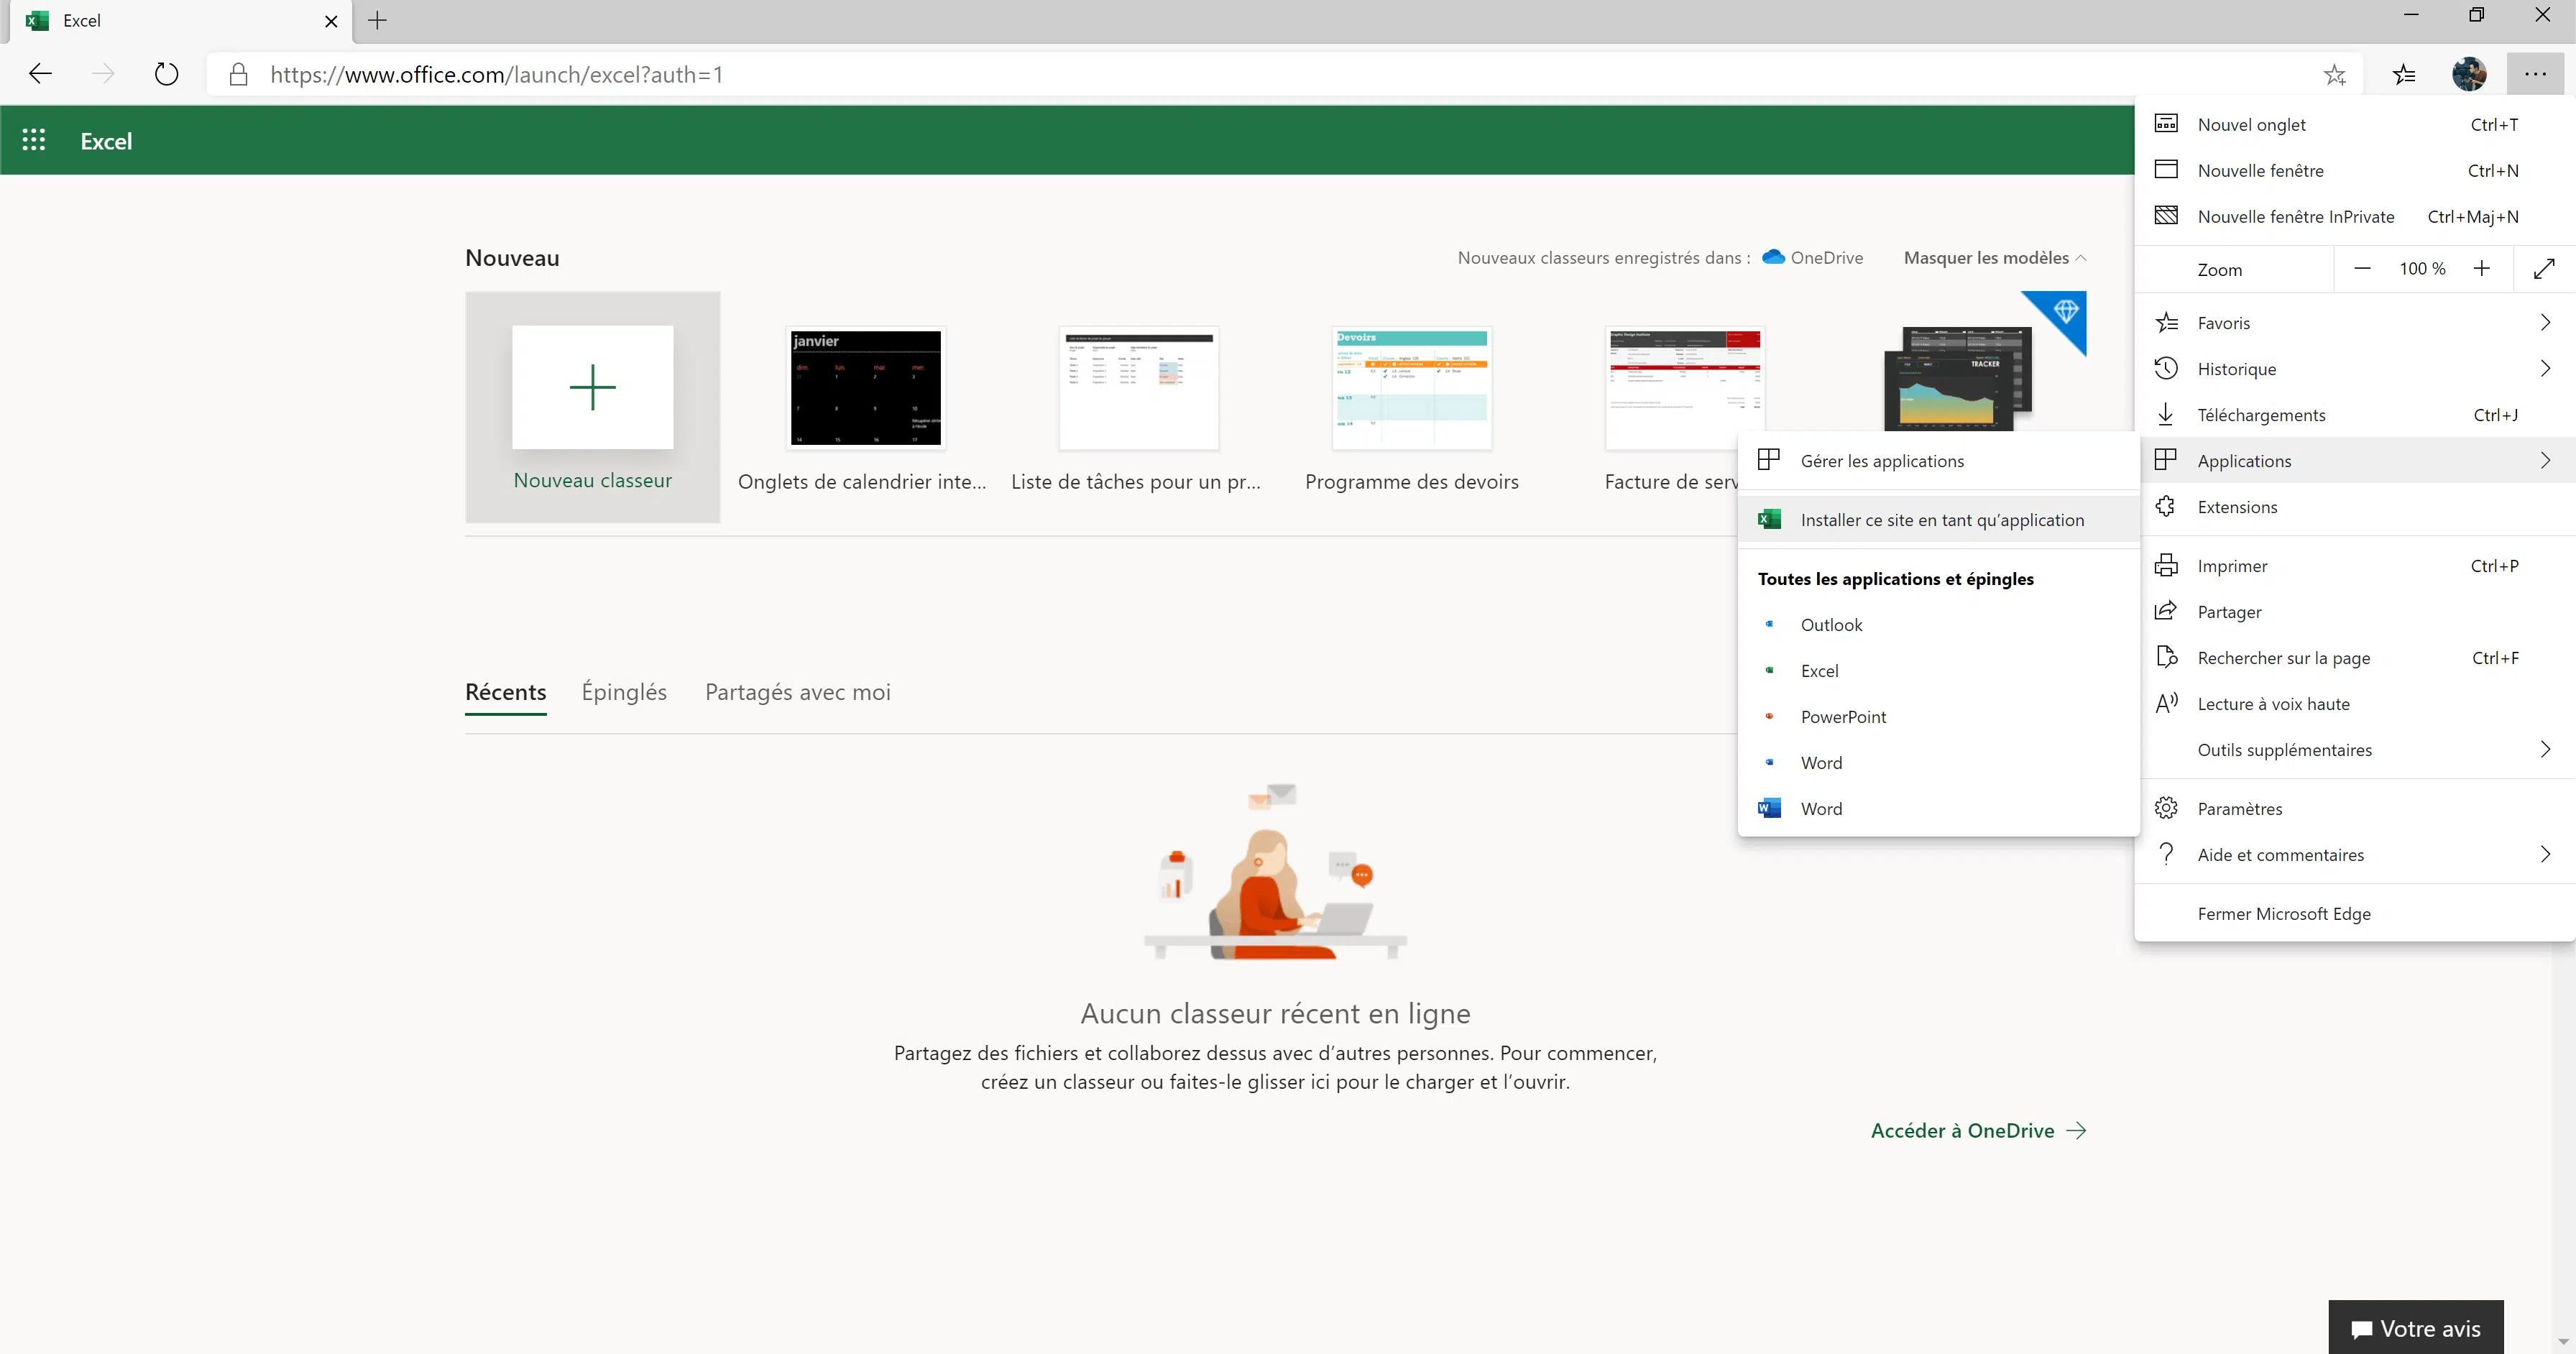Screen dimensions: 2576x1354
Task: Enter full screen via zoom expand icon
Action: pos(2544,268)
